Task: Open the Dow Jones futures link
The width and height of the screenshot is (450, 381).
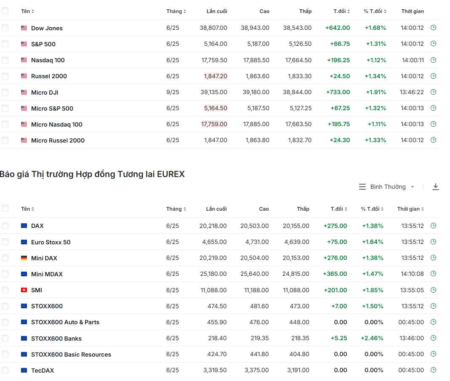Action: [47, 28]
